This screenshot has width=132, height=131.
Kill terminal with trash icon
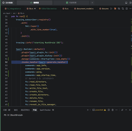113,110
